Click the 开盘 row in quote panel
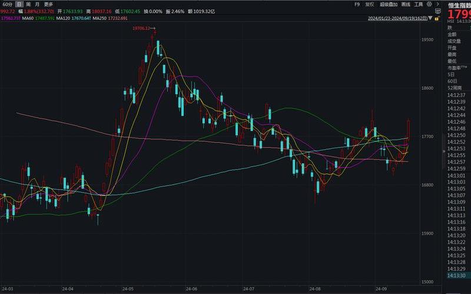 452,48
